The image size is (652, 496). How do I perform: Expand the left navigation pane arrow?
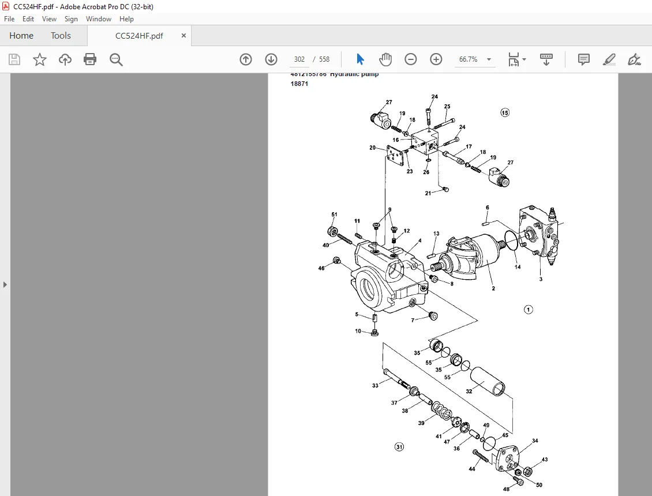point(5,285)
